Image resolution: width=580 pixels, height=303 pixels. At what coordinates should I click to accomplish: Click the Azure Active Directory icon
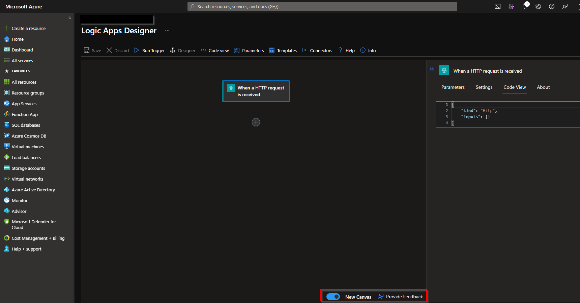(x=6, y=190)
